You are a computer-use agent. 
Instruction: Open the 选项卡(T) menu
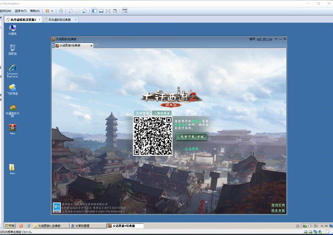click(x=21, y=11)
